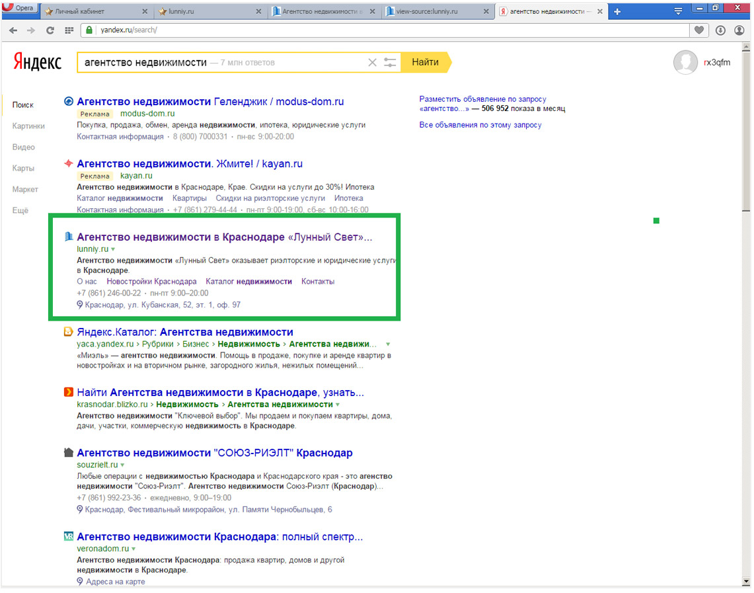Expand the lunniy.ru result options arrow

(x=113, y=250)
